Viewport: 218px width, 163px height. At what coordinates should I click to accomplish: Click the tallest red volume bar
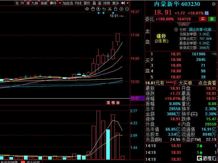(x=98, y=135)
